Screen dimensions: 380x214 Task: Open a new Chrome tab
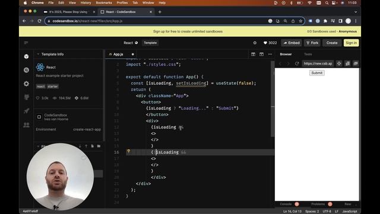160,12
